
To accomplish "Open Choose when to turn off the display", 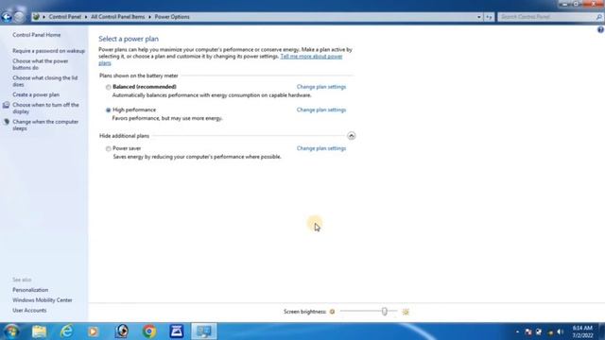I will click(x=45, y=108).
